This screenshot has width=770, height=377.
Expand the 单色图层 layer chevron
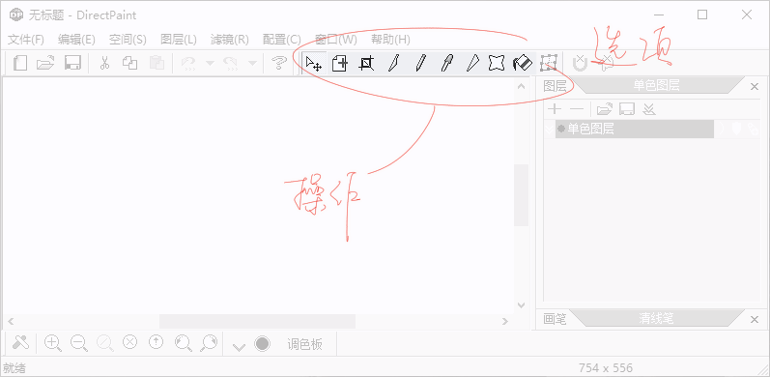click(549, 130)
